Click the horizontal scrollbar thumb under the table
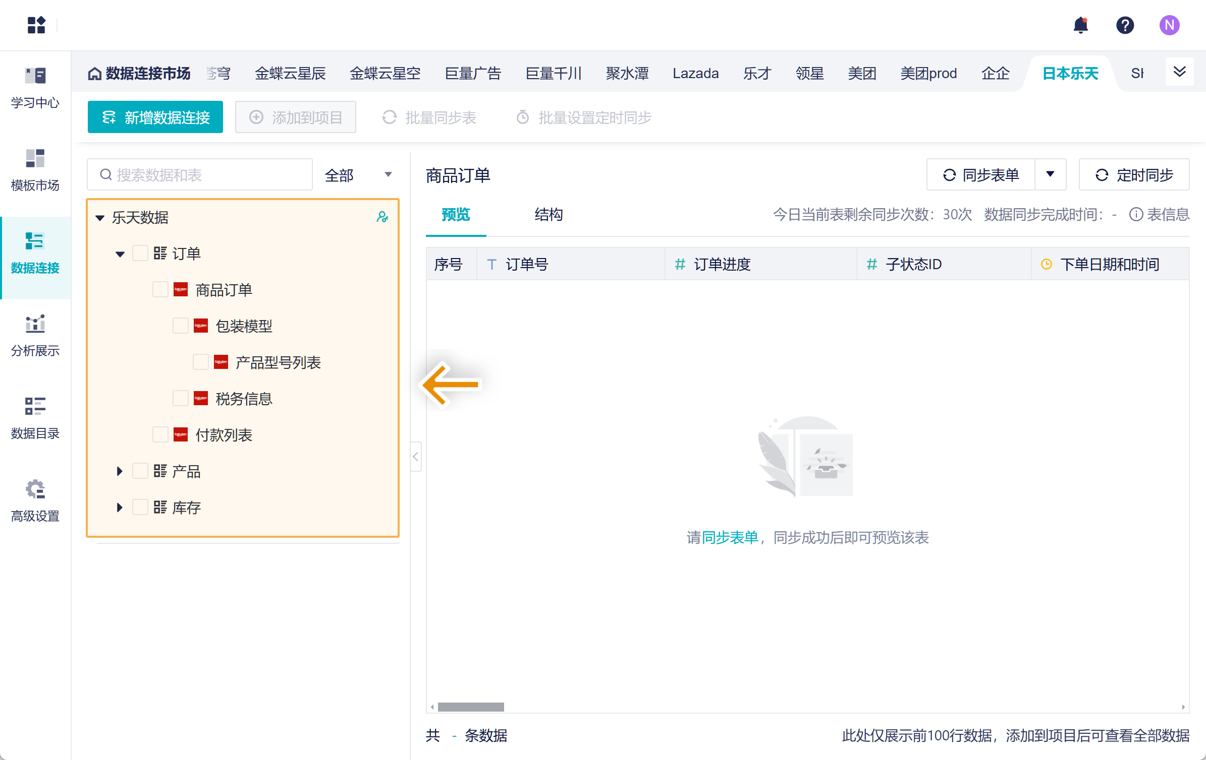 [x=470, y=707]
